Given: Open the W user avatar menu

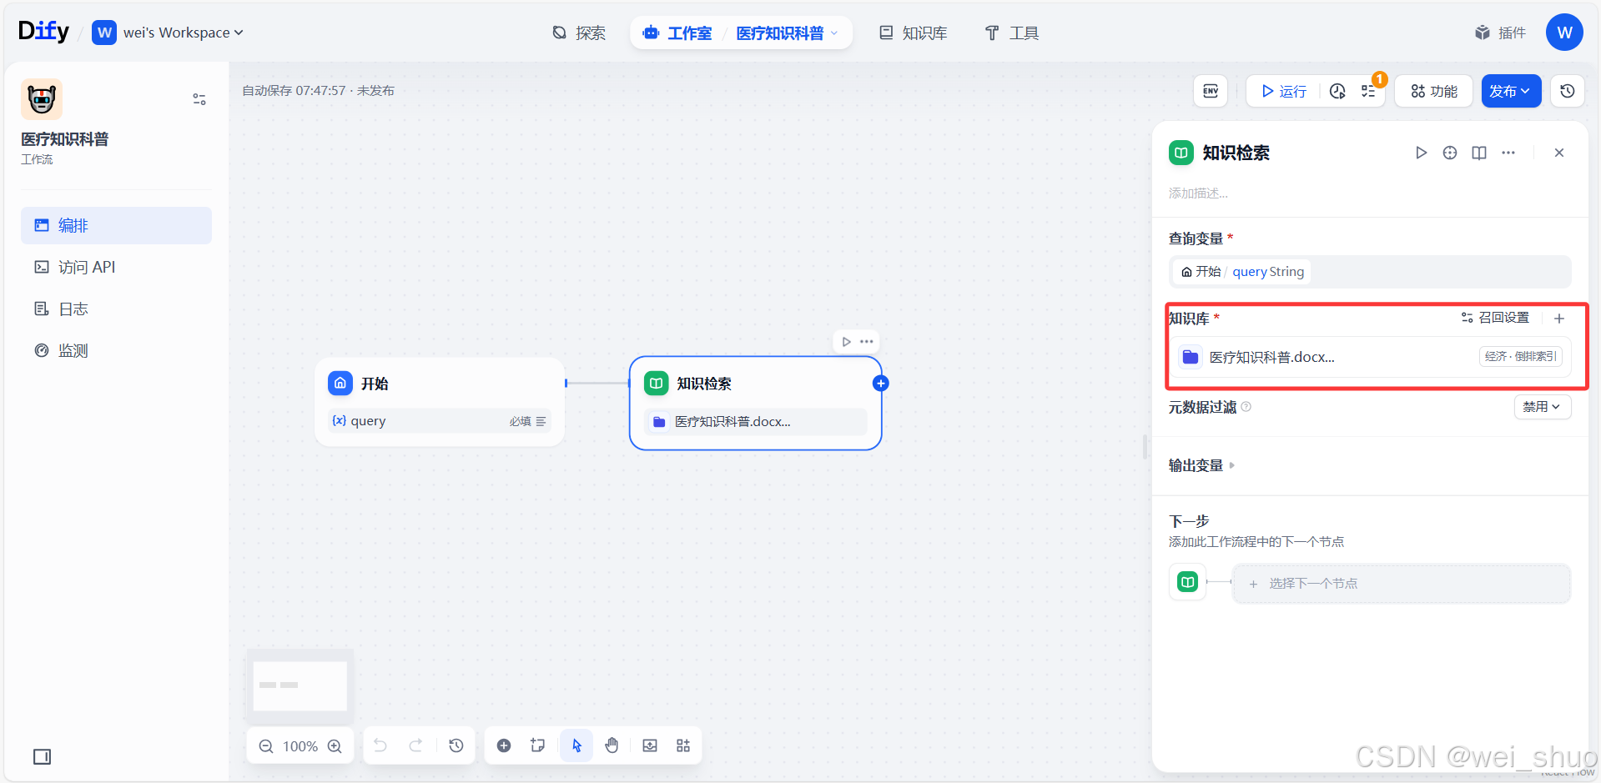Looking at the screenshot, I should coord(1564,33).
